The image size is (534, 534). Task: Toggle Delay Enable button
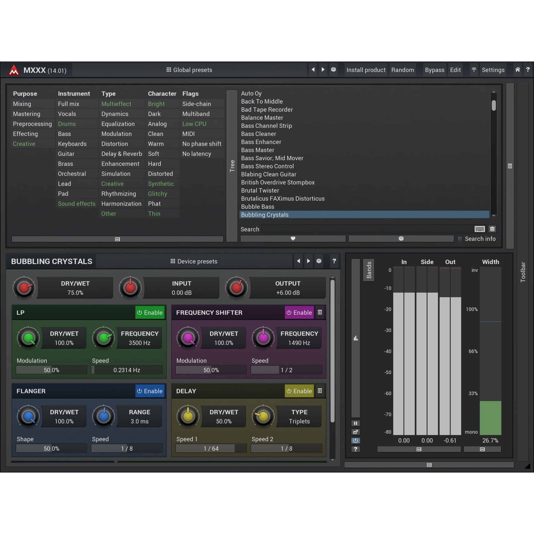(299, 391)
